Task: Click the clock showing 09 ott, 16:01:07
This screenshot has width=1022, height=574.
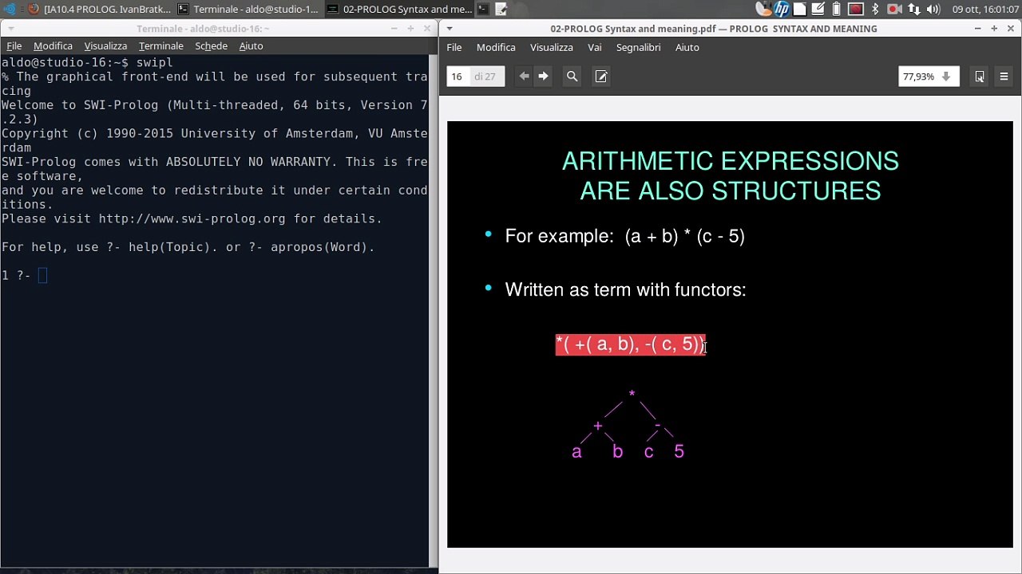Action: (985, 10)
